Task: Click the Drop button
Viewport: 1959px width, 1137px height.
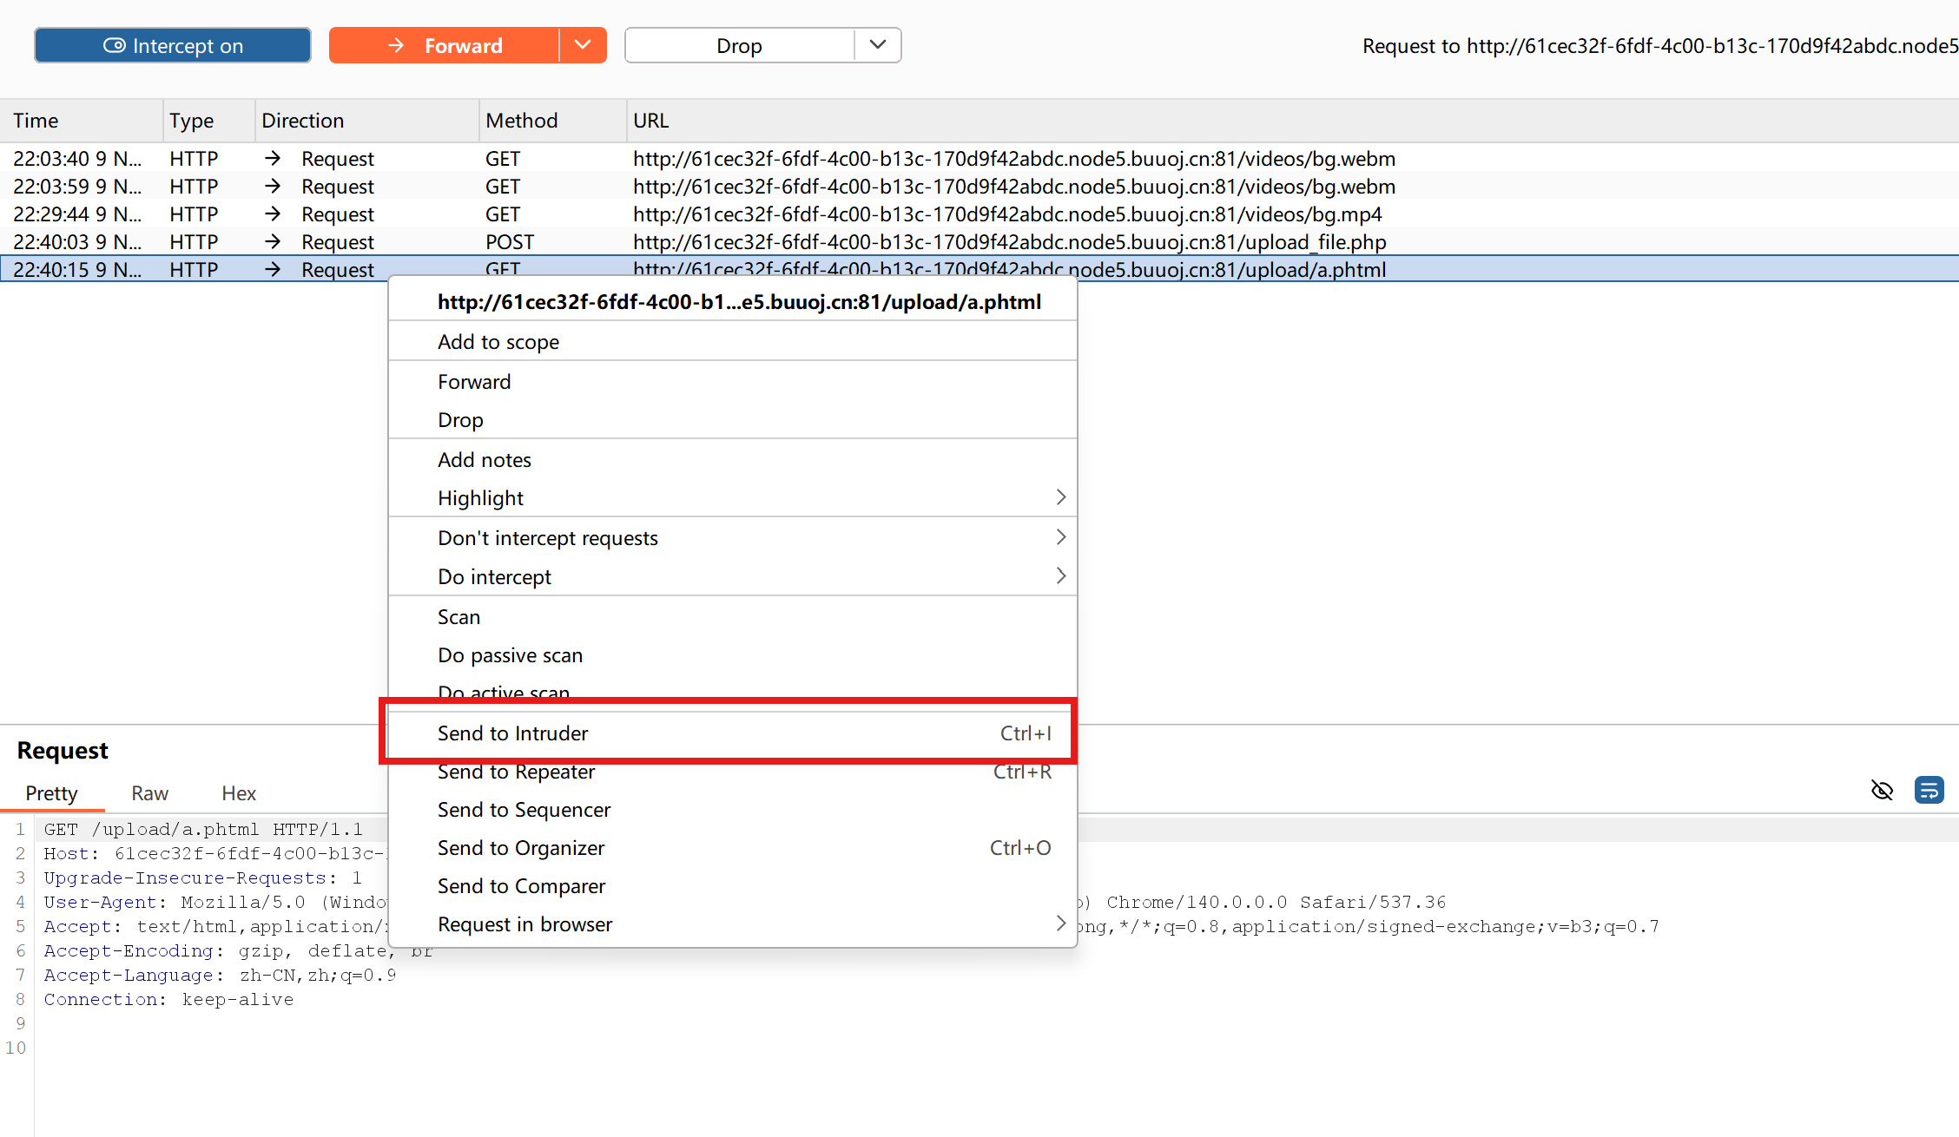Action: pyautogui.click(x=739, y=45)
